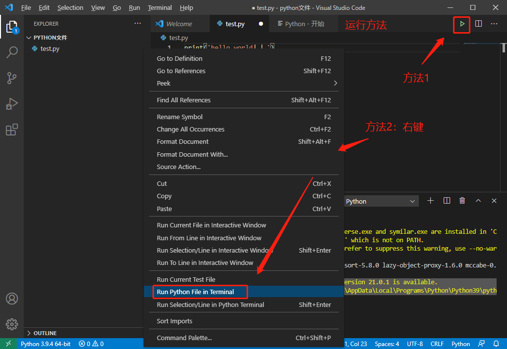Create a new terminal with the plus icon
This screenshot has width=507, height=349.
[x=430, y=200]
